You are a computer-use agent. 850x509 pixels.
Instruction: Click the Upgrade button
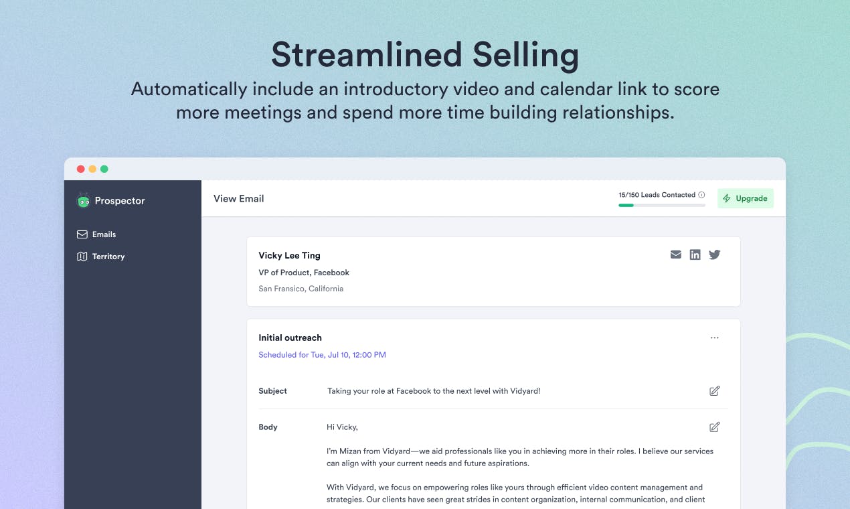tap(746, 198)
